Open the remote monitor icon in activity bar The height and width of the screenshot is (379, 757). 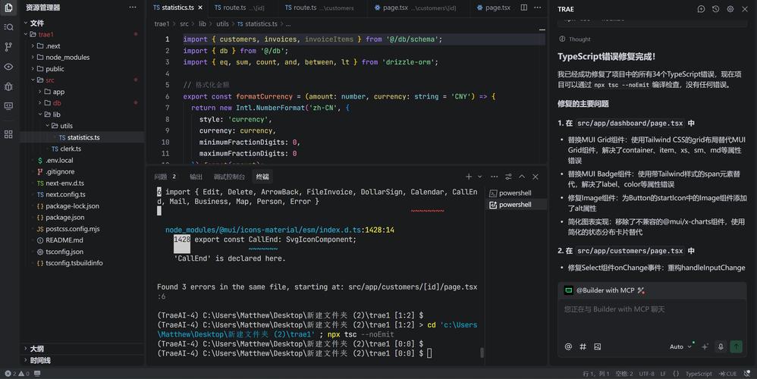point(8,106)
